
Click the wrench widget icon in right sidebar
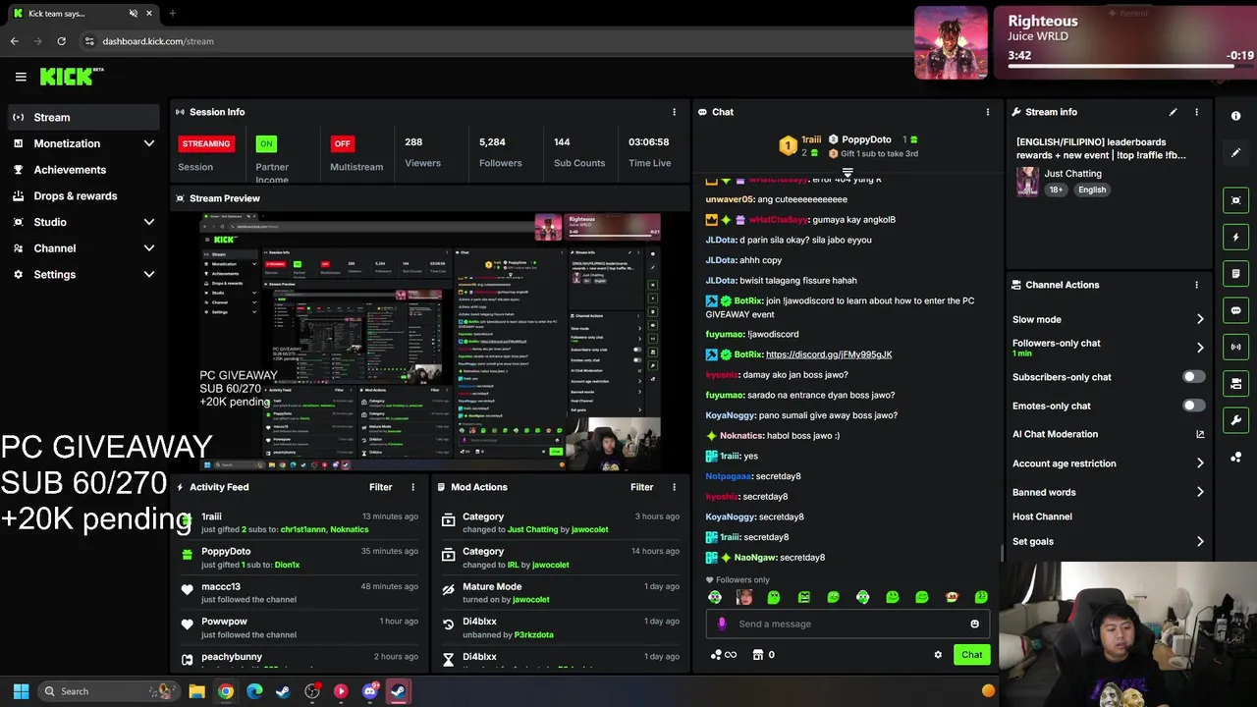coord(1235,420)
